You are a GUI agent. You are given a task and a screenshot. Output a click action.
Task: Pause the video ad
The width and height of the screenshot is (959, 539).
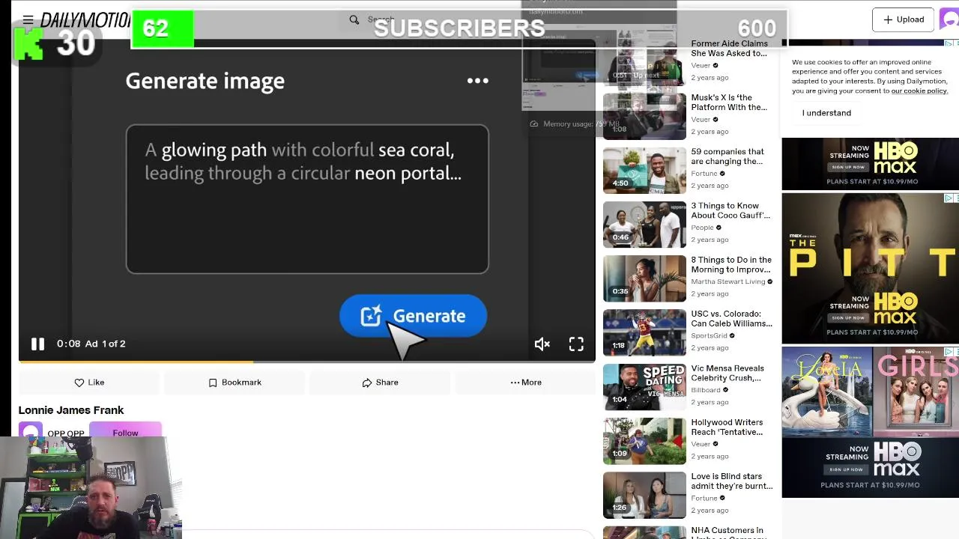click(37, 344)
